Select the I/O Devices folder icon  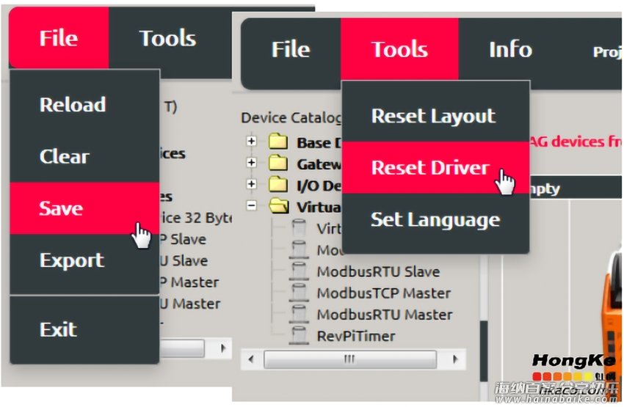click(x=278, y=184)
